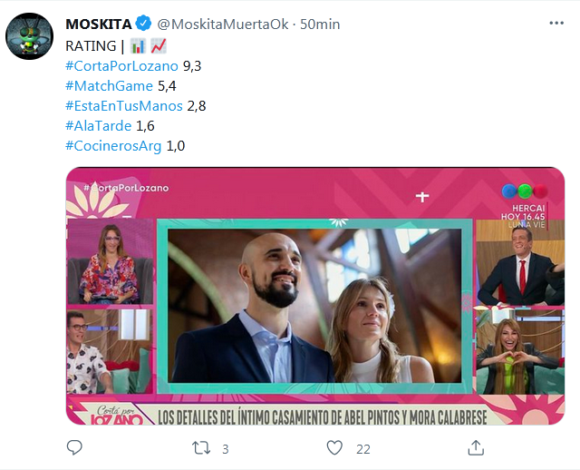View the 3 retweets count
Screen dimensions: 580x470
coord(226,449)
